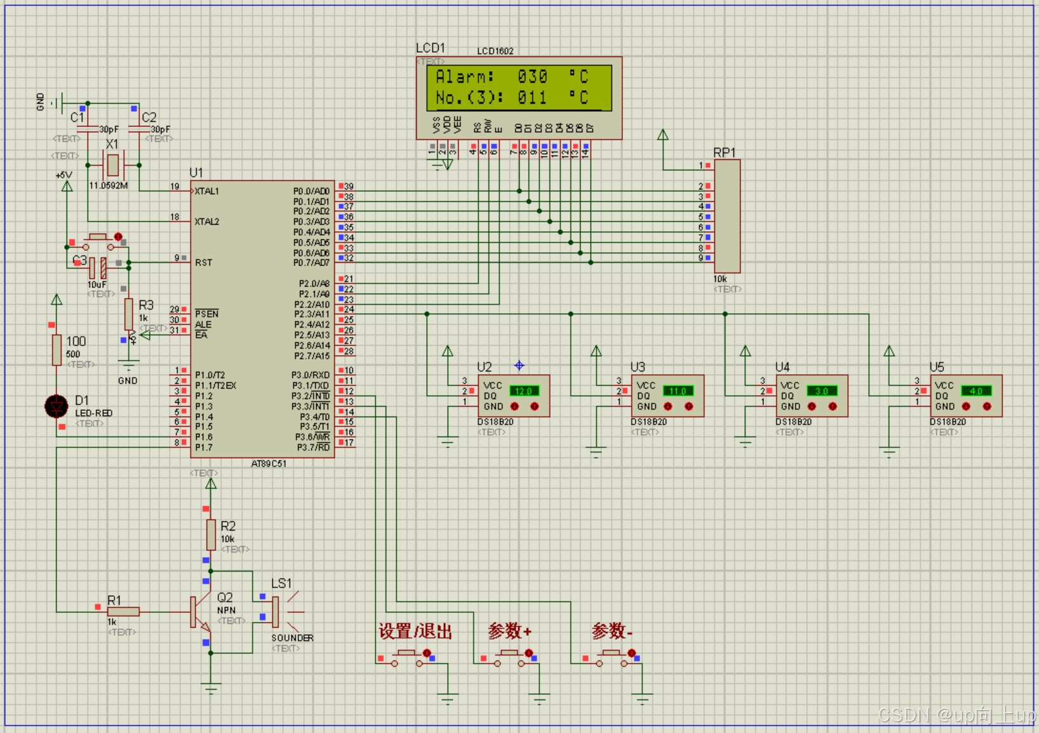
Task: Select capacitor C2 symbol
Action: [x=138, y=129]
